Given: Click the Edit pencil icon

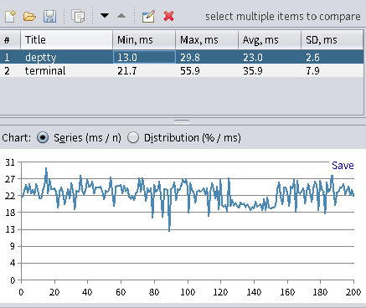Looking at the screenshot, I should click(x=148, y=17).
